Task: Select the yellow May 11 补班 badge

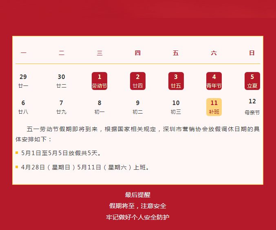Action: (214, 107)
